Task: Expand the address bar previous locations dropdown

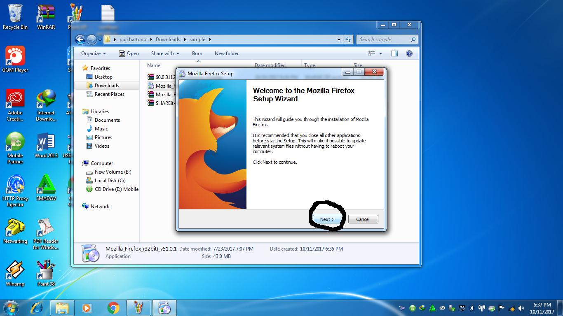Action: click(x=339, y=39)
